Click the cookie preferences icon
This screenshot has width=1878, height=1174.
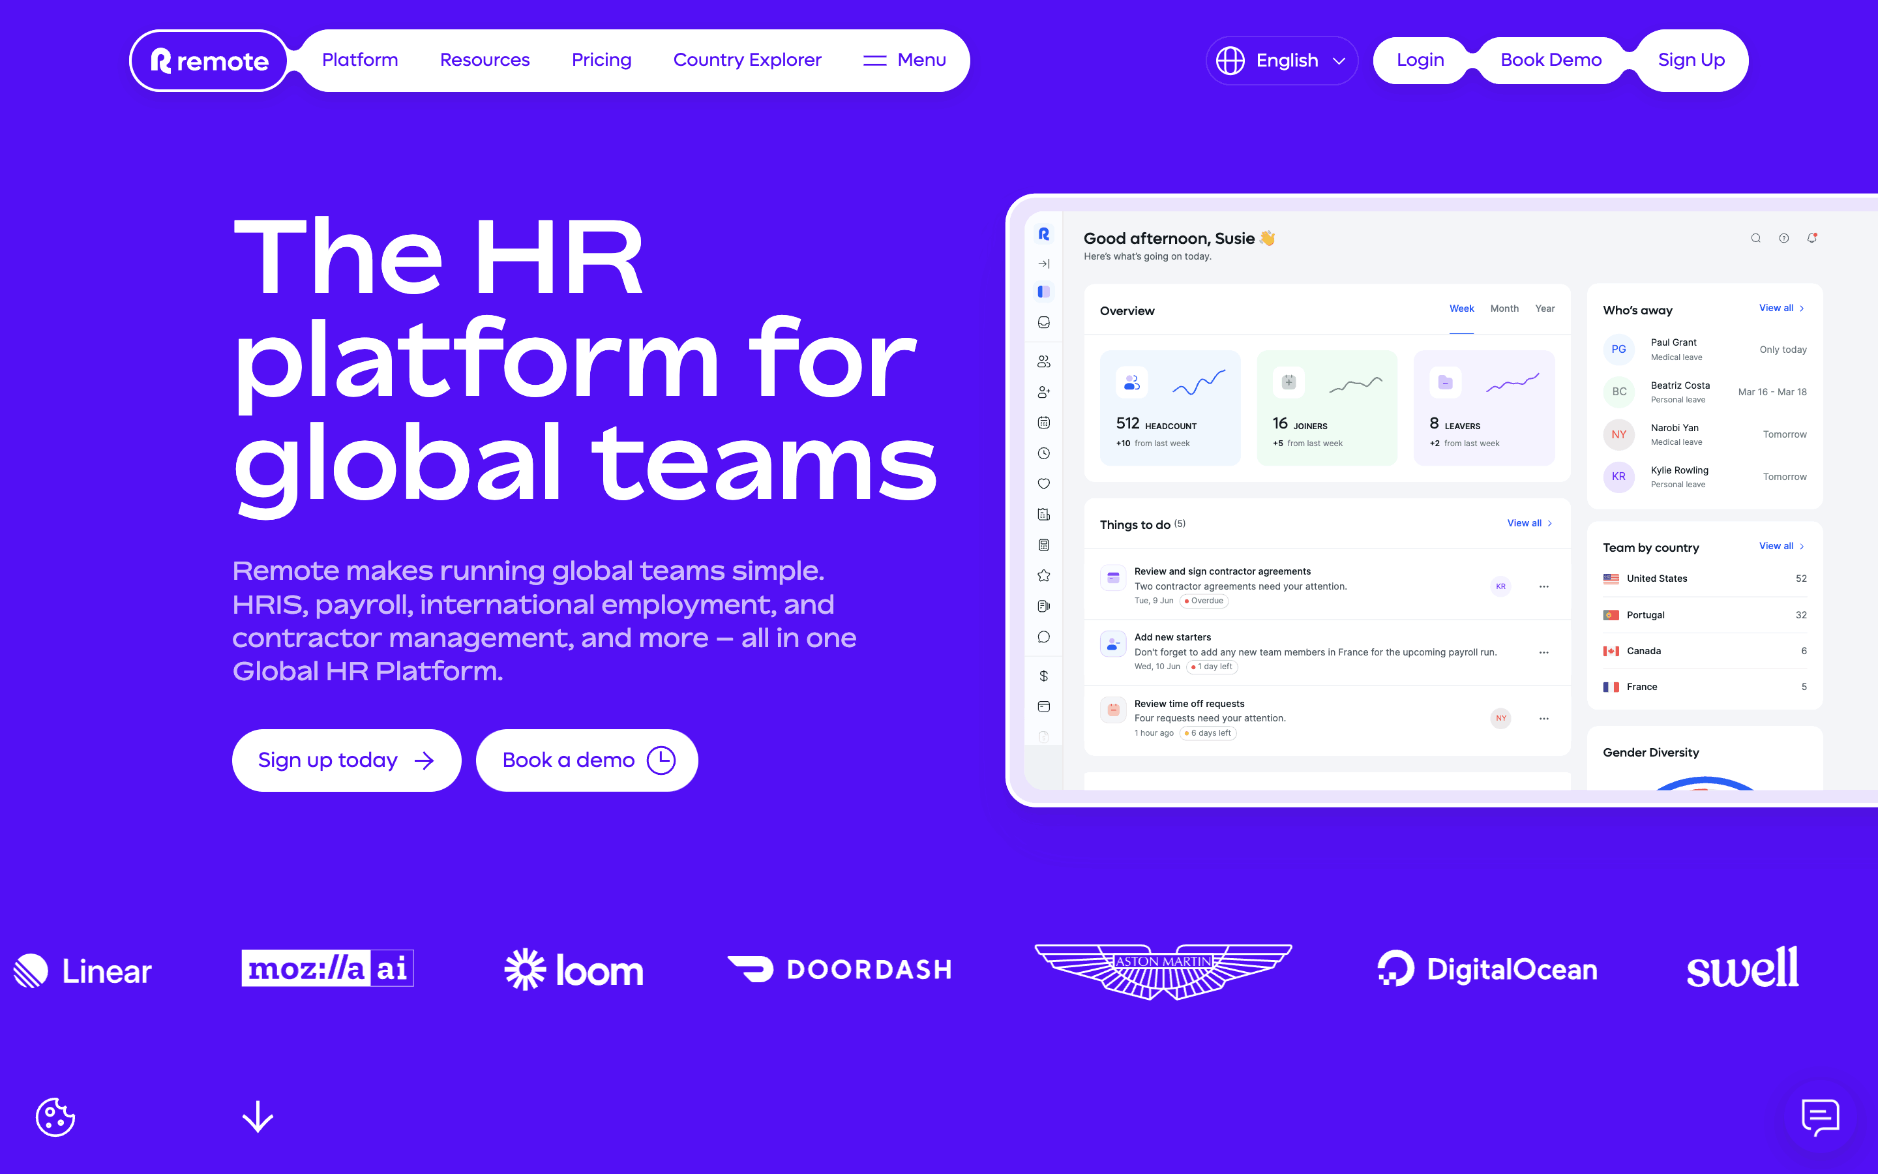(x=55, y=1117)
